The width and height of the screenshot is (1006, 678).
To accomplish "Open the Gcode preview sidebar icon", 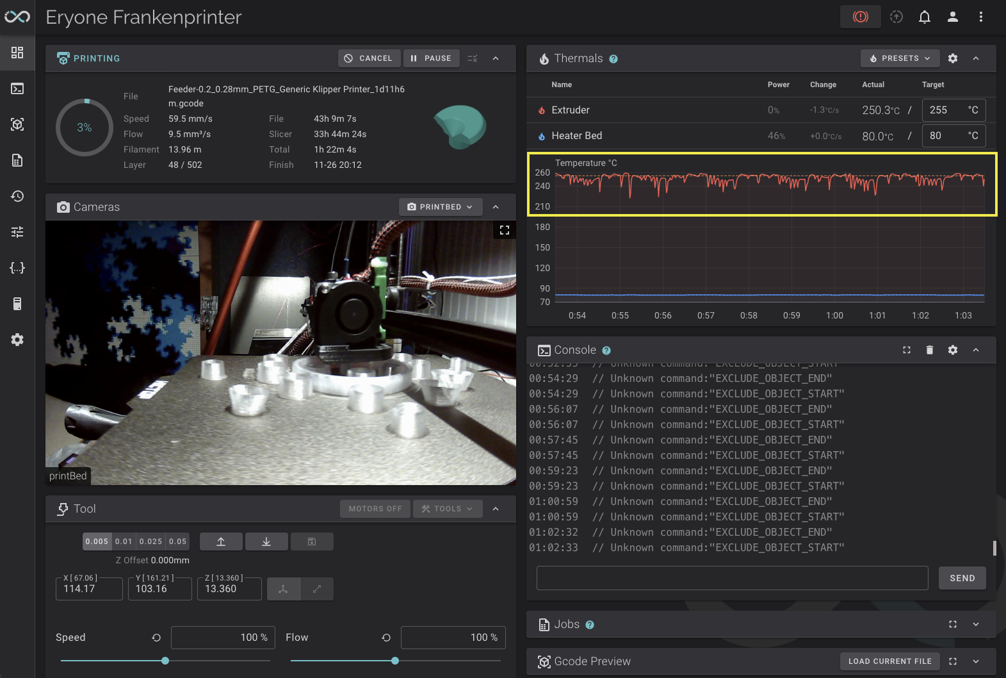I will pos(17,124).
